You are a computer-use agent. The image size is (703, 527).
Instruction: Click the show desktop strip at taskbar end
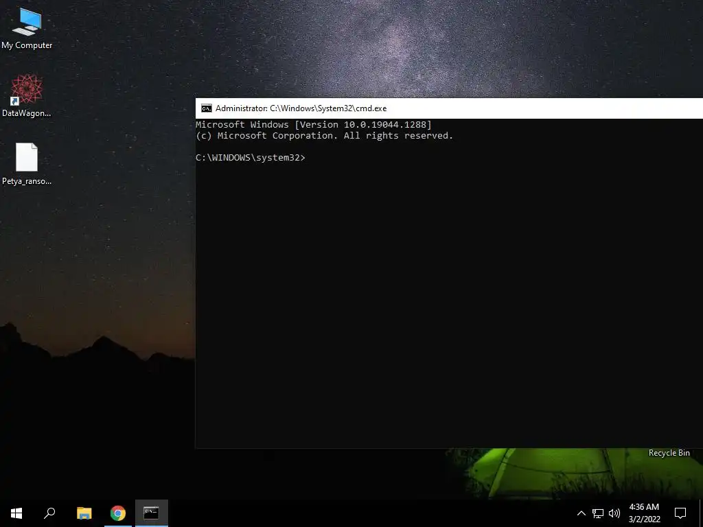pyautogui.click(x=701, y=513)
